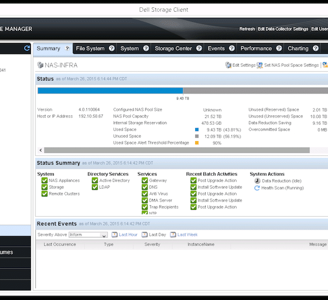Click the Remote Clusters status check icon
Image resolution: width=328 pixels, height=300 pixels.
tap(44, 194)
